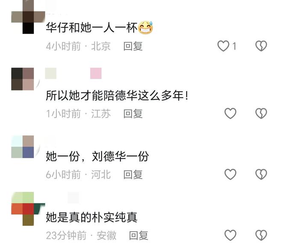The width and height of the screenshot is (282, 250).
Task: Reply to the Anhui comment
Action: (139, 235)
